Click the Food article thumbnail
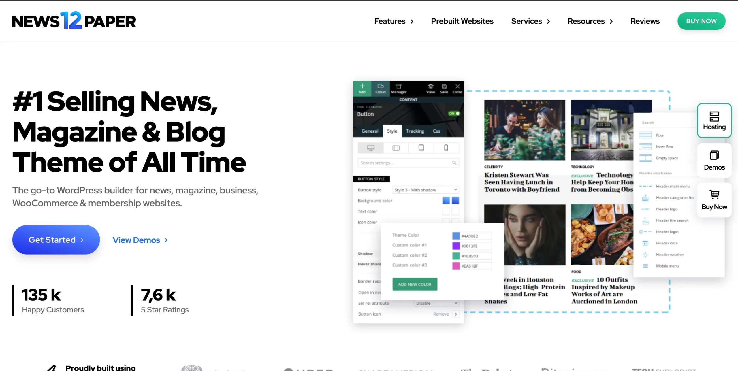This screenshot has height=371, width=738. (602, 235)
